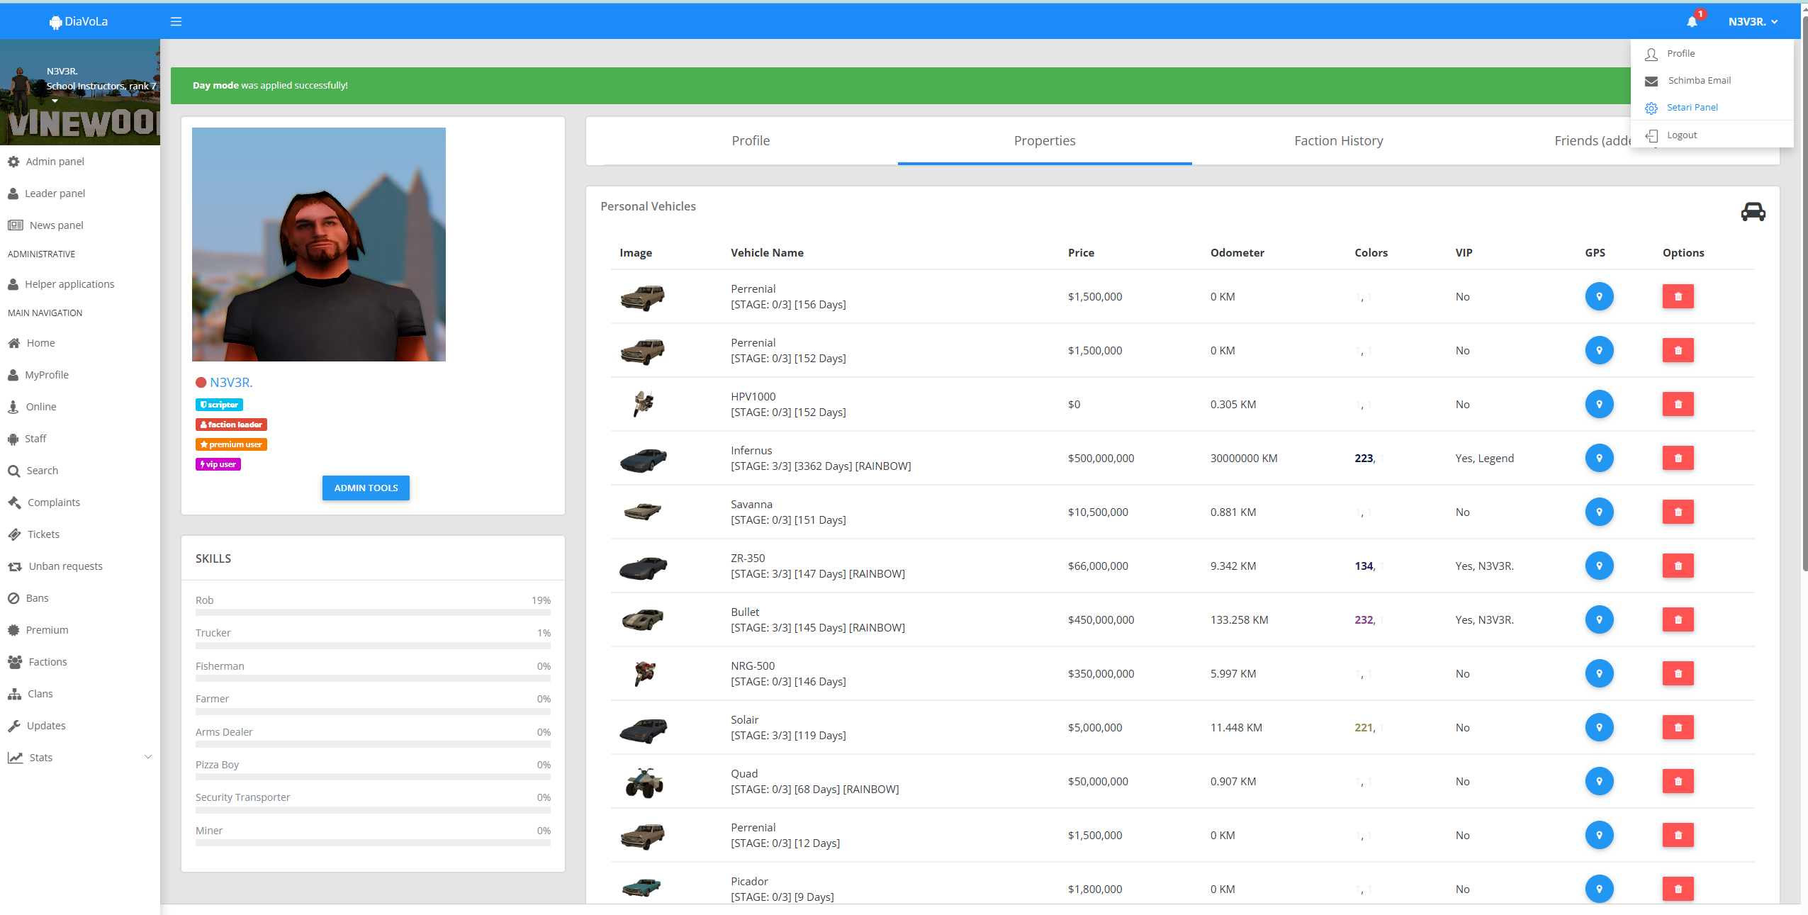
Task: Collapse the N3V3R. user dropdown
Action: point(1752,22)
